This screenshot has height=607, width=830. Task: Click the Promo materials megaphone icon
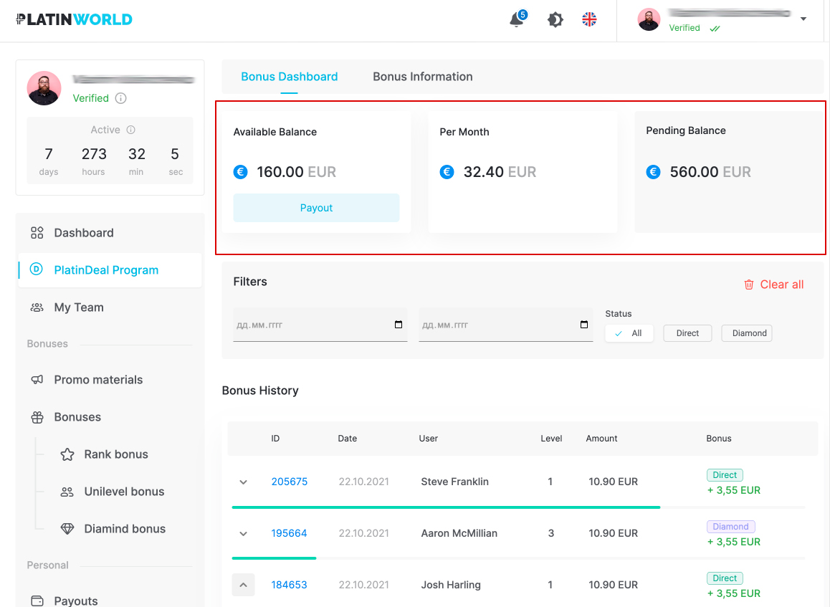point(37,380)
